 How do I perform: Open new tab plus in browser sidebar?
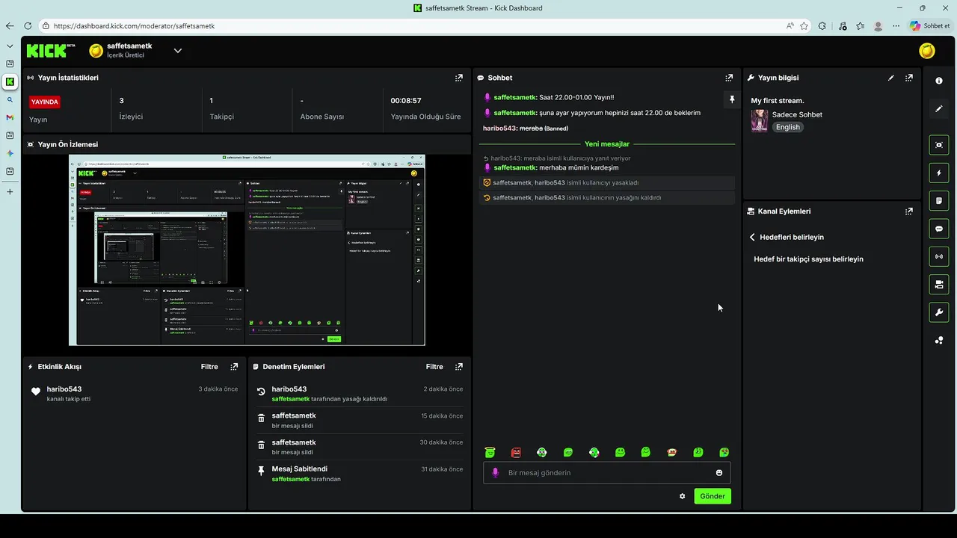click(10, 192)
